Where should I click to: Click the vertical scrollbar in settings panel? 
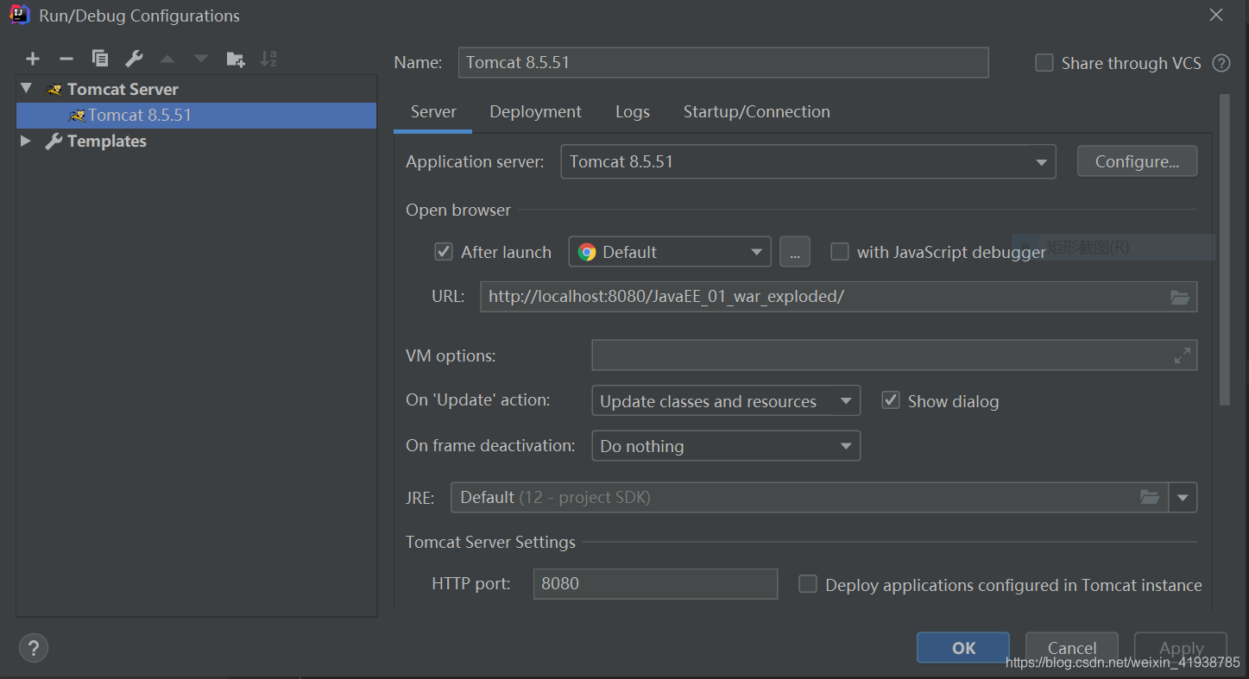[1224, 250]
